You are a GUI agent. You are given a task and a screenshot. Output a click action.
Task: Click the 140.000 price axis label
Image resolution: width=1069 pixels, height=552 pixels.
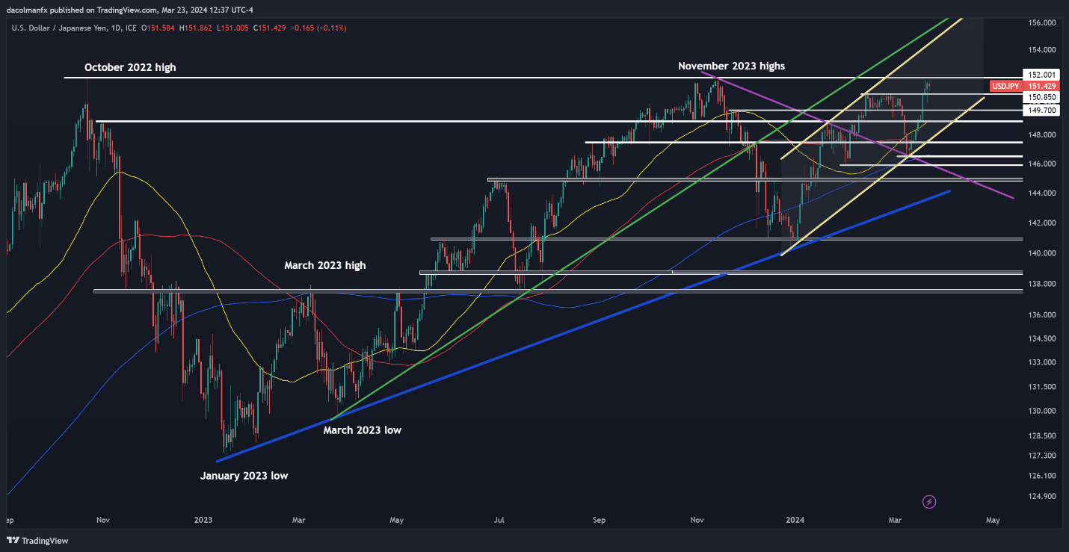click(x=1042, y=253)
